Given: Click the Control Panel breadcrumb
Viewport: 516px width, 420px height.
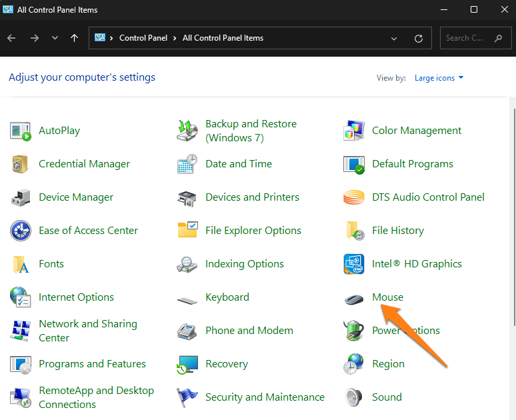Looking at the screenshot, I should [x=143, y=38].
